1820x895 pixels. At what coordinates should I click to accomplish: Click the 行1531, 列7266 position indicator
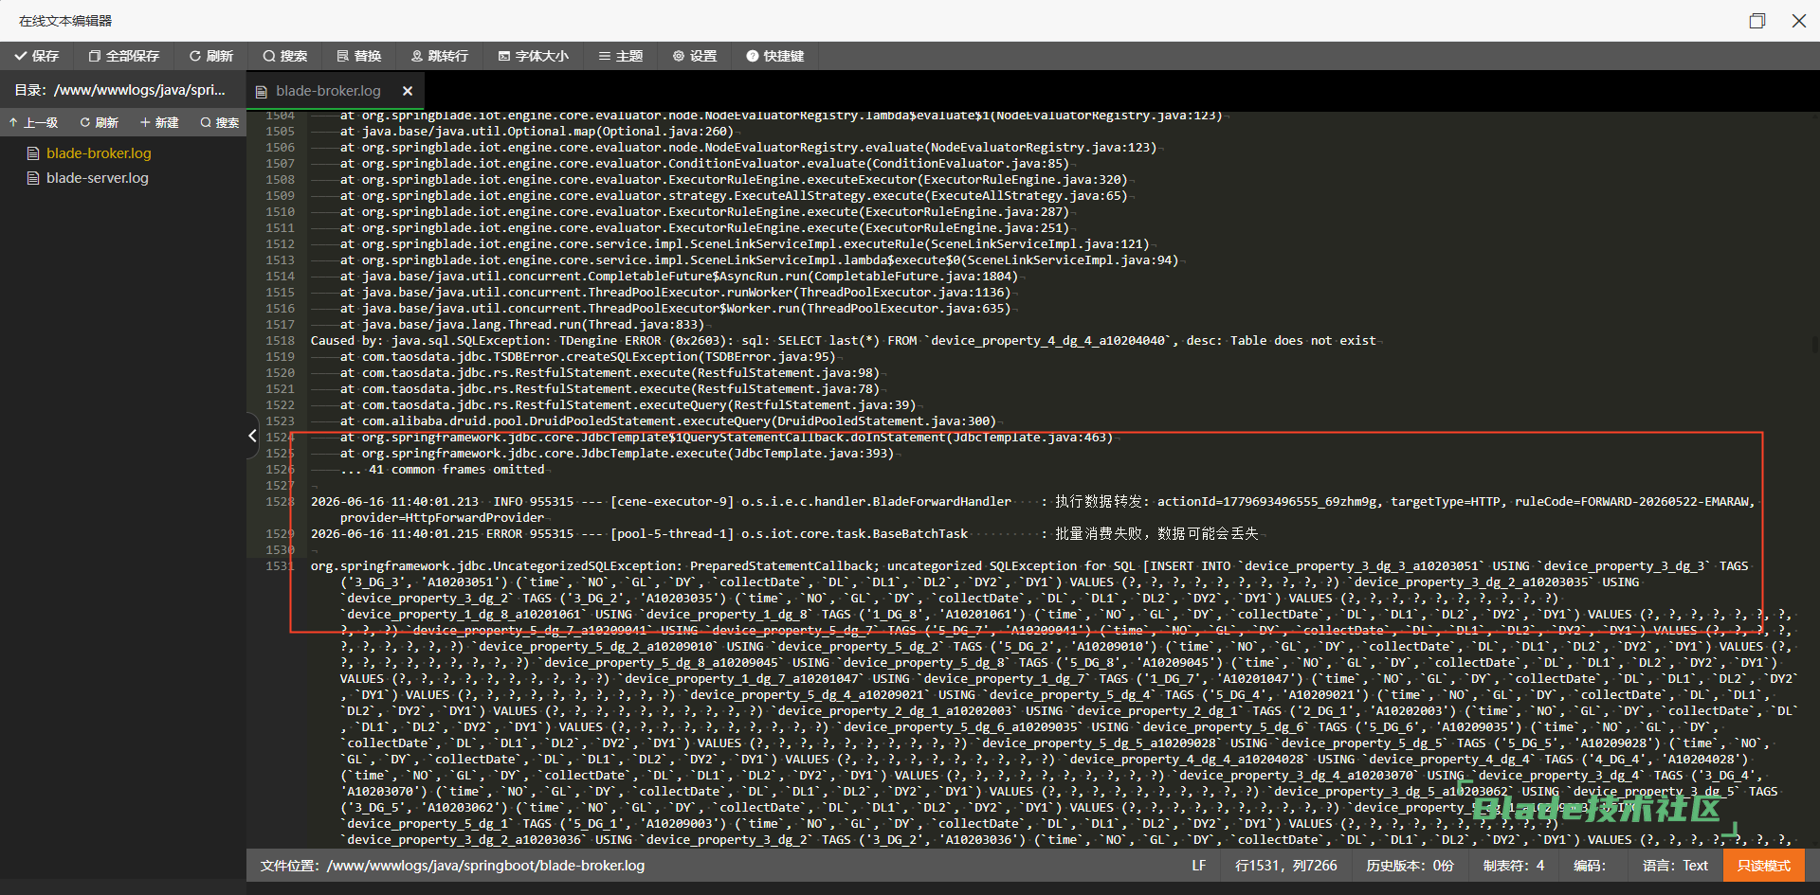[x=1286, y=866]
